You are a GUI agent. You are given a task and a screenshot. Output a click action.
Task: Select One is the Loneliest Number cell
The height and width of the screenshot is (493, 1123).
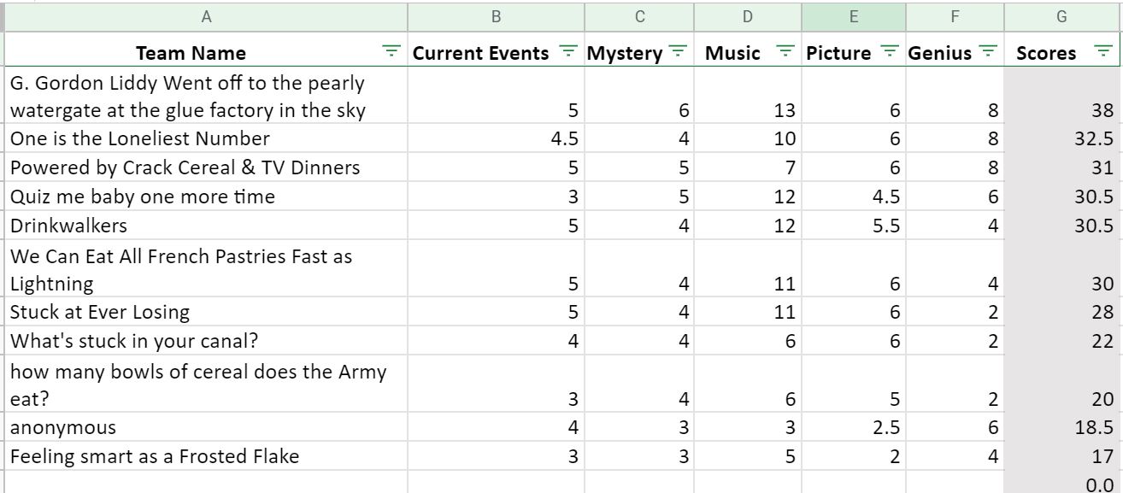[206, 138]
